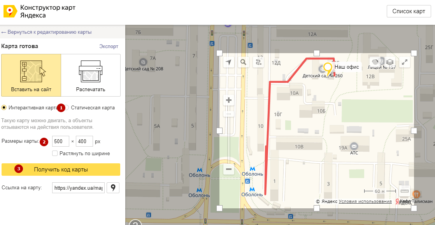Go back via Вернуться к редактированию карты
Viewport: 435px width, 225px height.
pyautogui.click(x=46, y=32)
